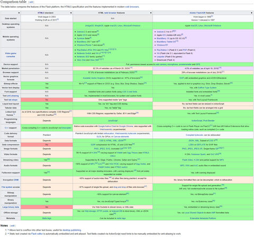Open Video game consoles row header link

click(11, 55)
